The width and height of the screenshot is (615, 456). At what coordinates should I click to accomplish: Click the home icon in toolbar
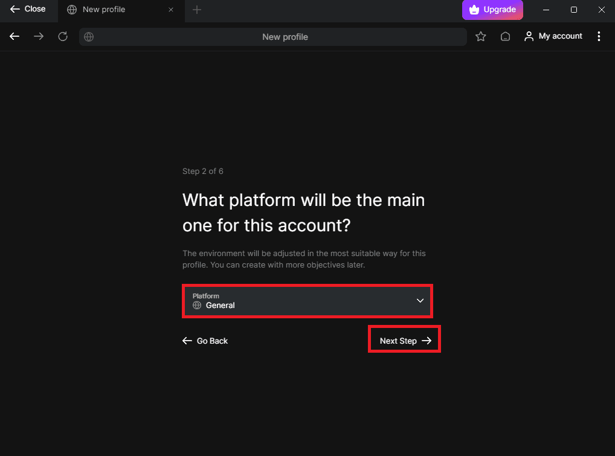506,37
